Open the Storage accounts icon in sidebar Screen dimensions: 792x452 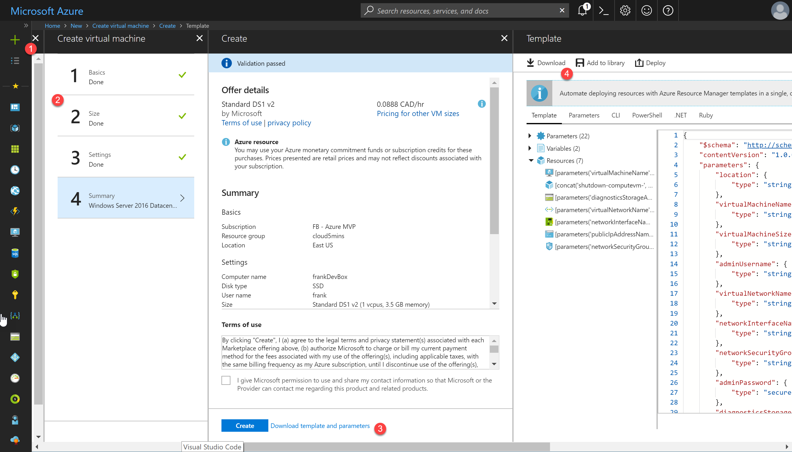(x=15, y=337)
